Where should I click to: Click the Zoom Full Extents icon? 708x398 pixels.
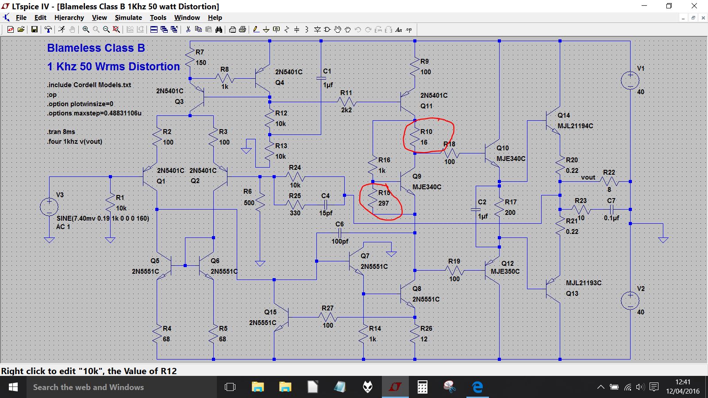point(116,30)
